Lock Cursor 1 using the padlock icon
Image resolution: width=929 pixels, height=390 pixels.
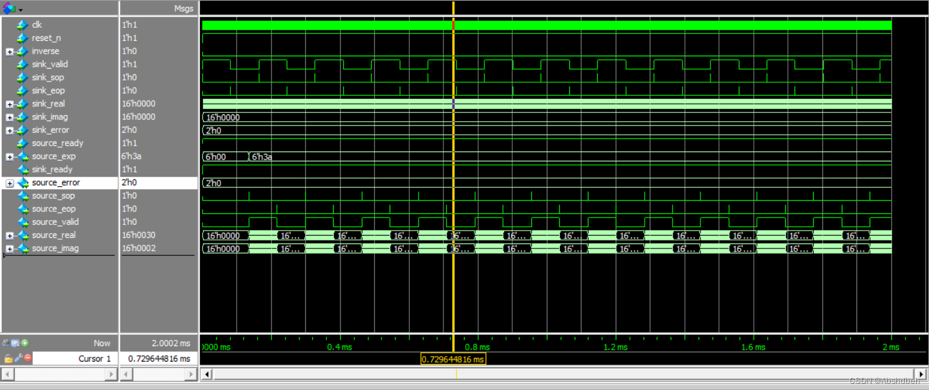[8, 358]
